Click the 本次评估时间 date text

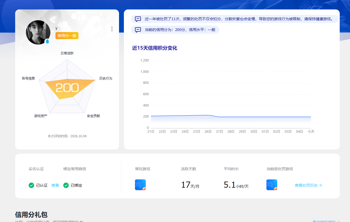click(x=67, y=136)
